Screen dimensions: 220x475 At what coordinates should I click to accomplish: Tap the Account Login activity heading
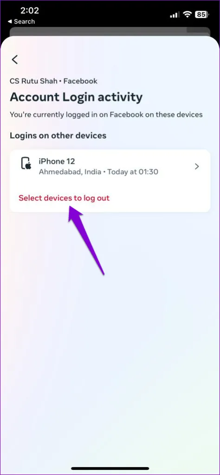click(76, 97)
